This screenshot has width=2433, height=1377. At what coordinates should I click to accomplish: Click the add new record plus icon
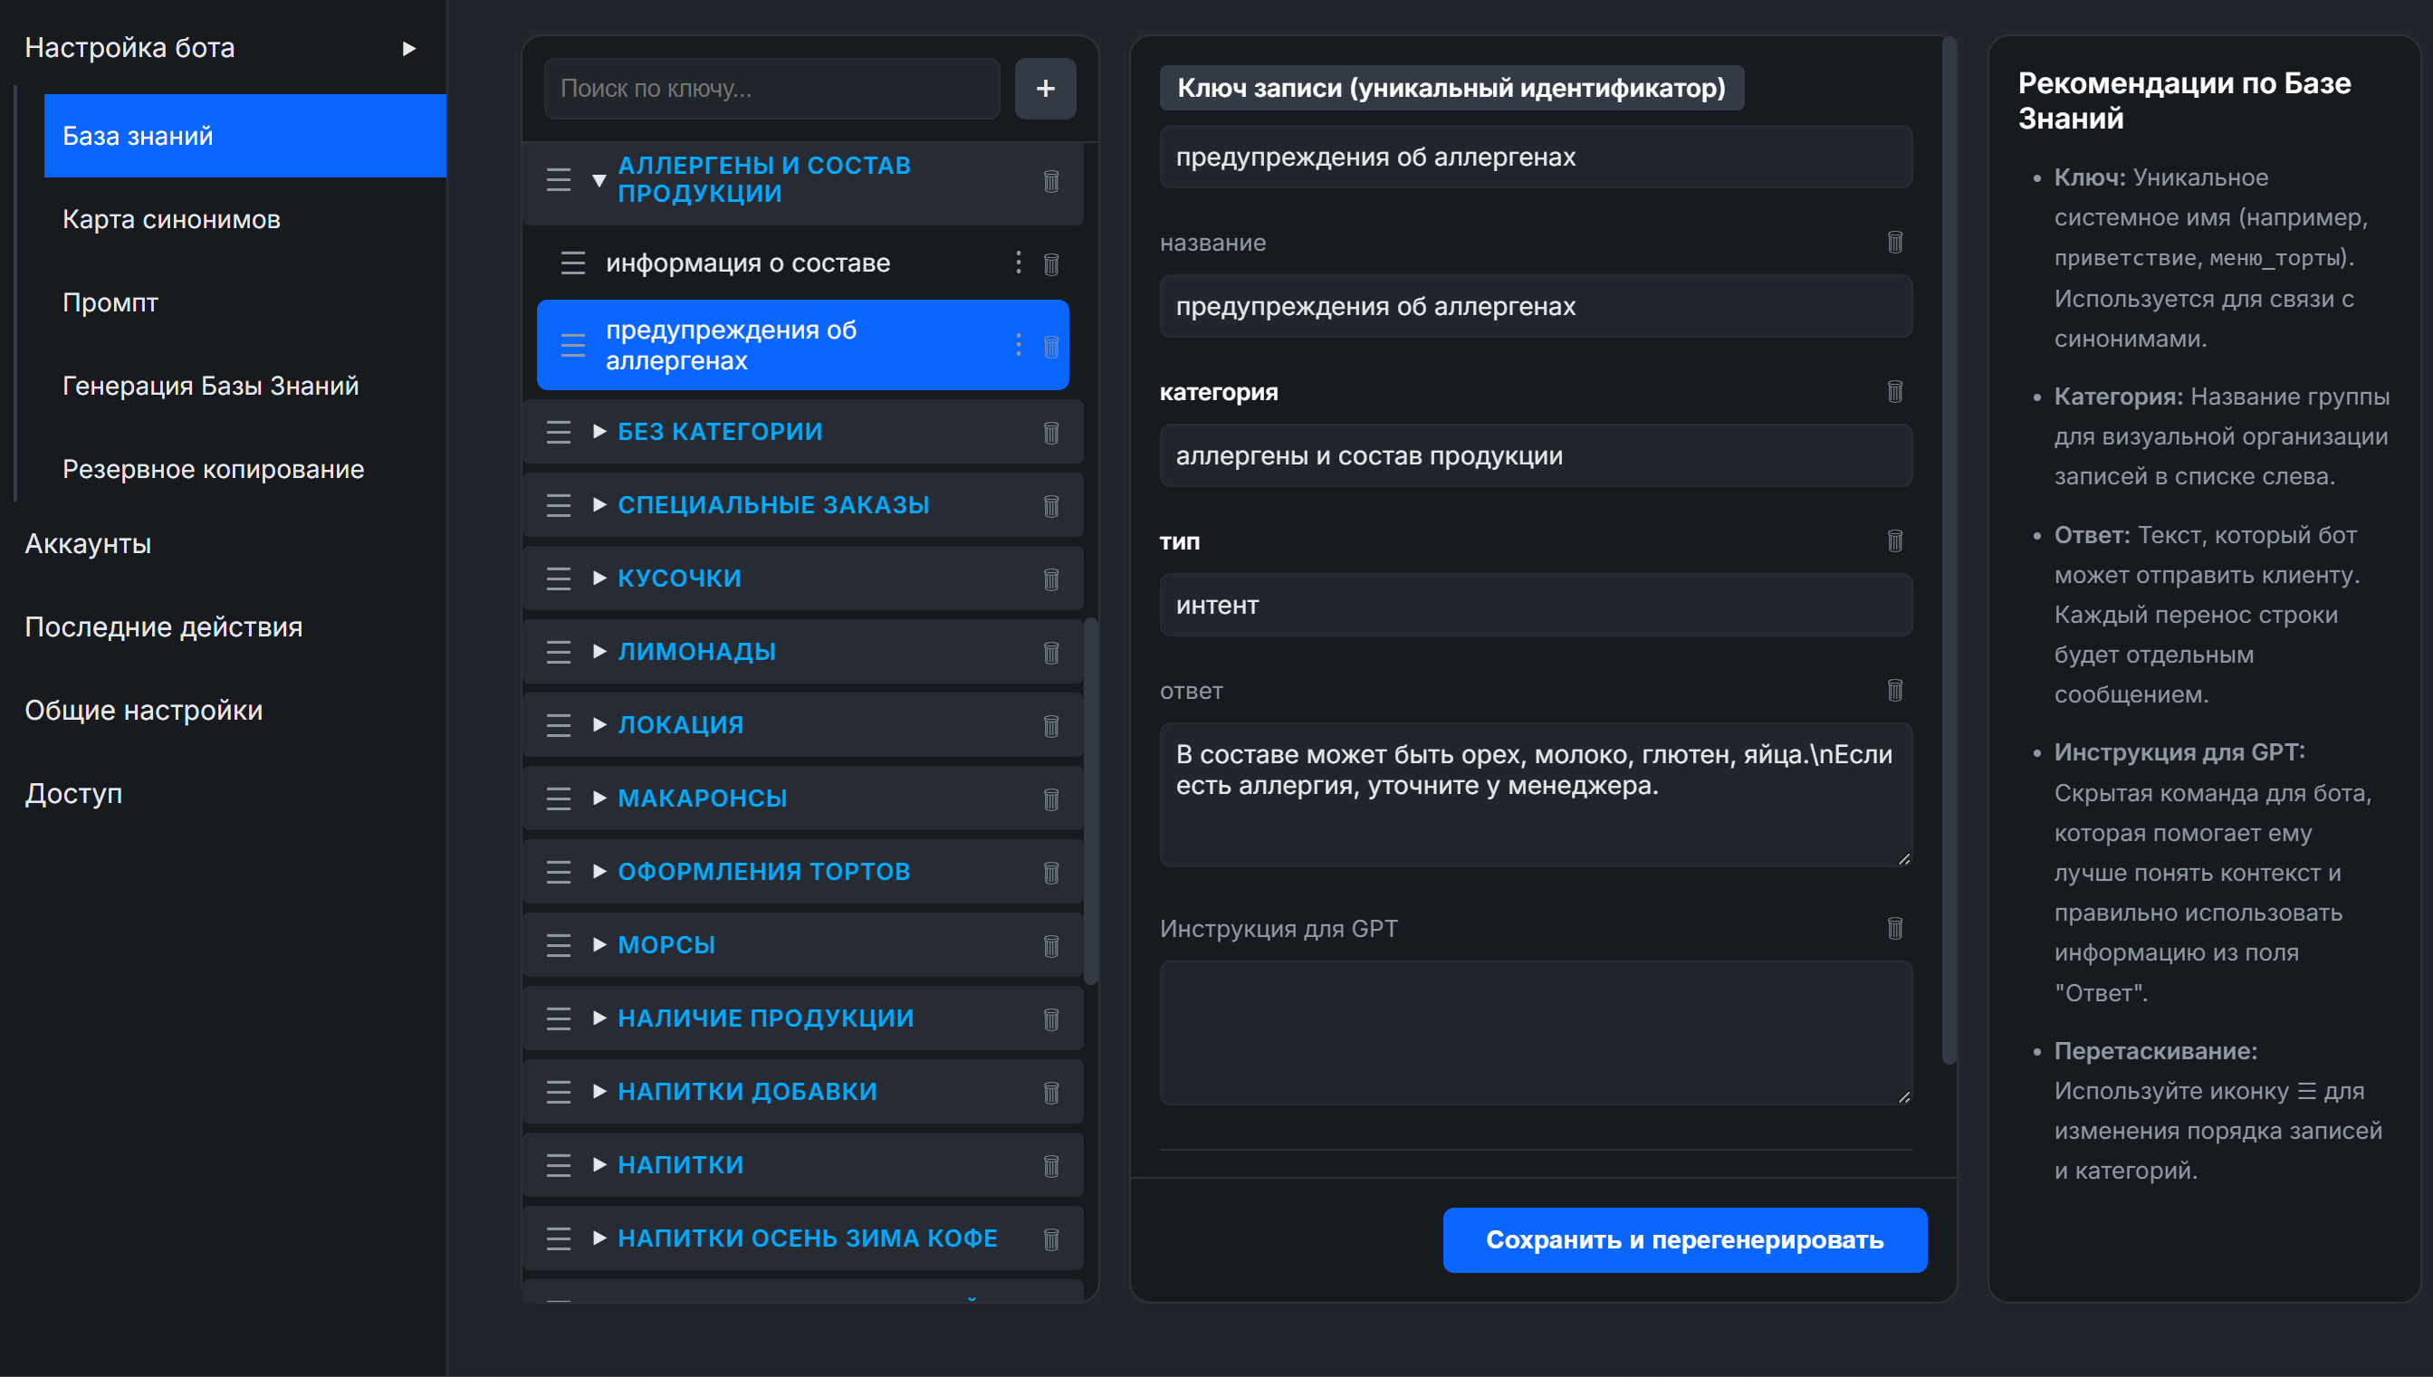coord(1045,88)
